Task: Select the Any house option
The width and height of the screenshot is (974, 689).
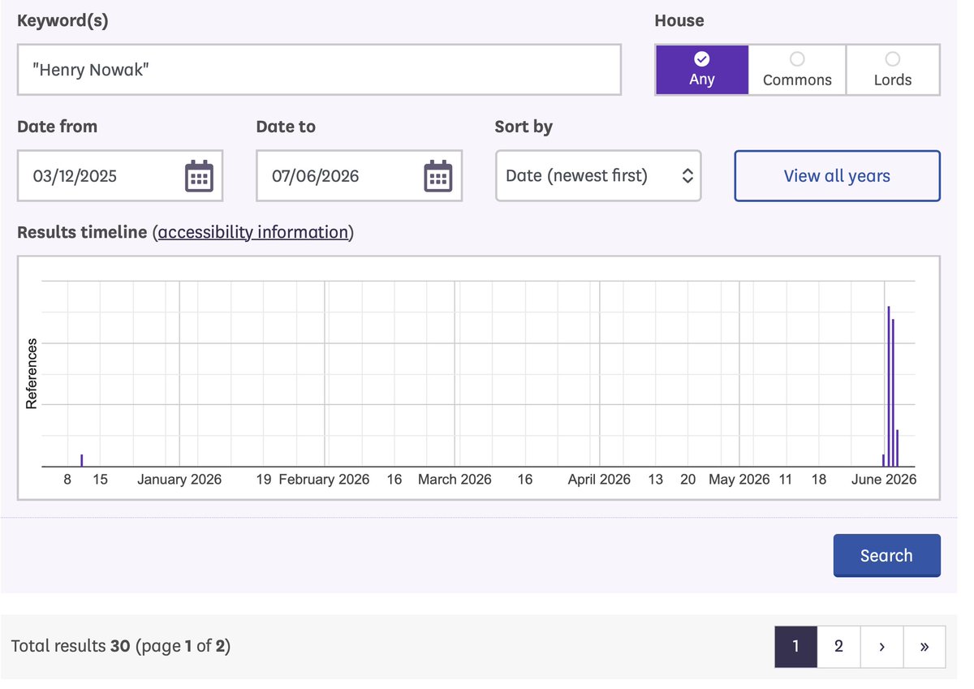Action: pos(702,70)
